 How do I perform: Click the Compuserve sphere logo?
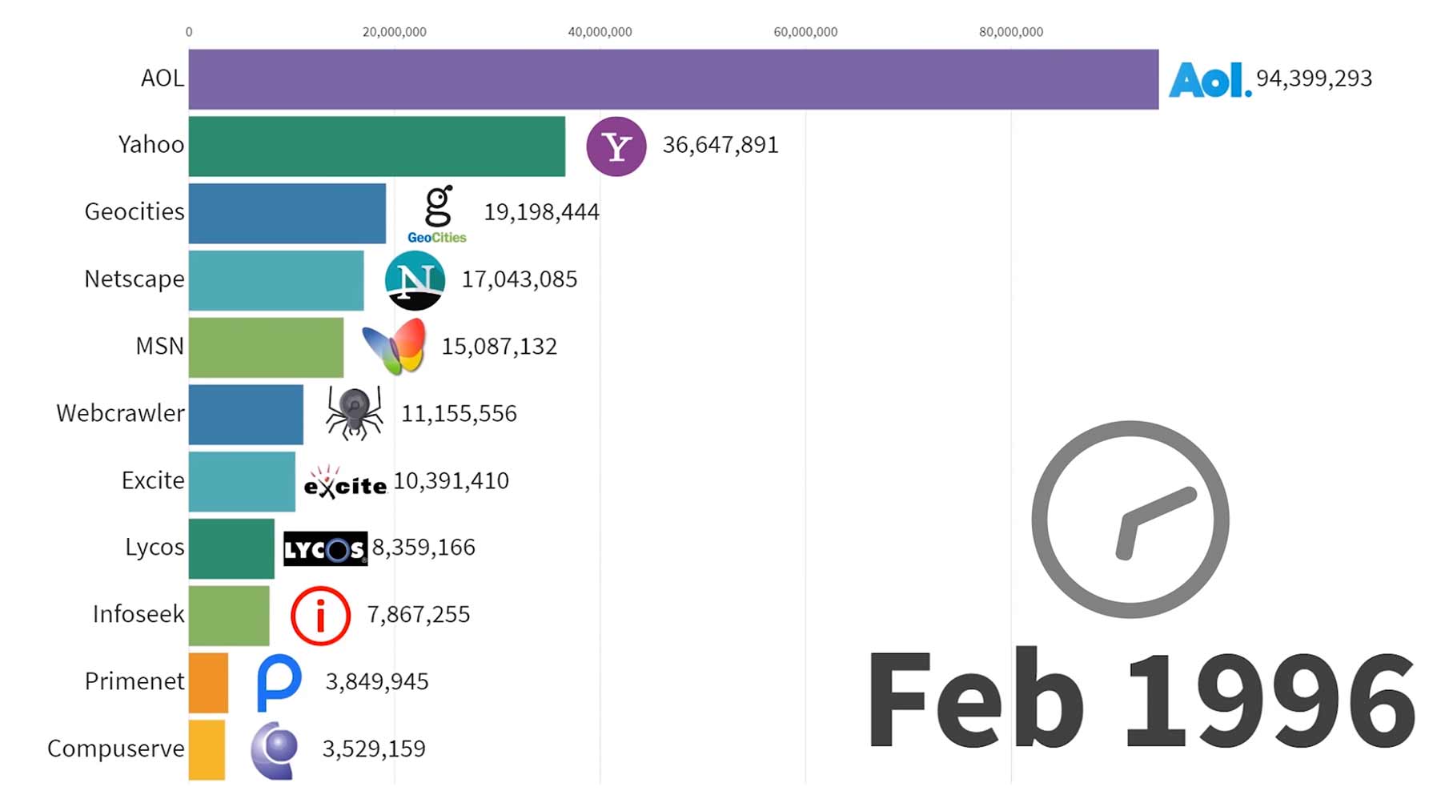pos(275,749)
